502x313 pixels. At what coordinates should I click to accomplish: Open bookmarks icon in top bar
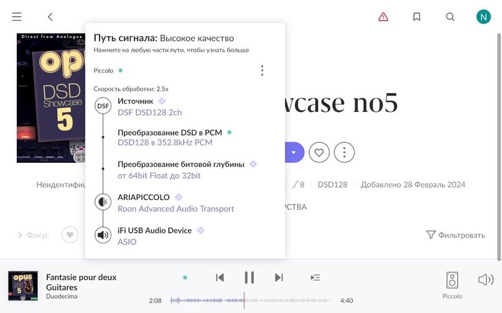[417, 17]
